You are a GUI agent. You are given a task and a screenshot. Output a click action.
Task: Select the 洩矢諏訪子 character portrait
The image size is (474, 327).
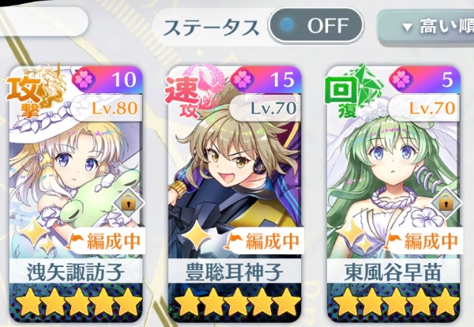(76, 182)
